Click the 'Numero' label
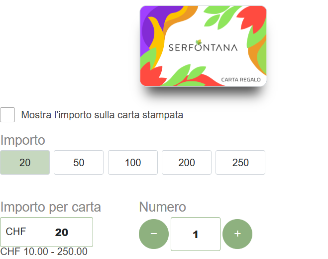The width and height of the screenshot is (328, 259). [x=162, y=207]
